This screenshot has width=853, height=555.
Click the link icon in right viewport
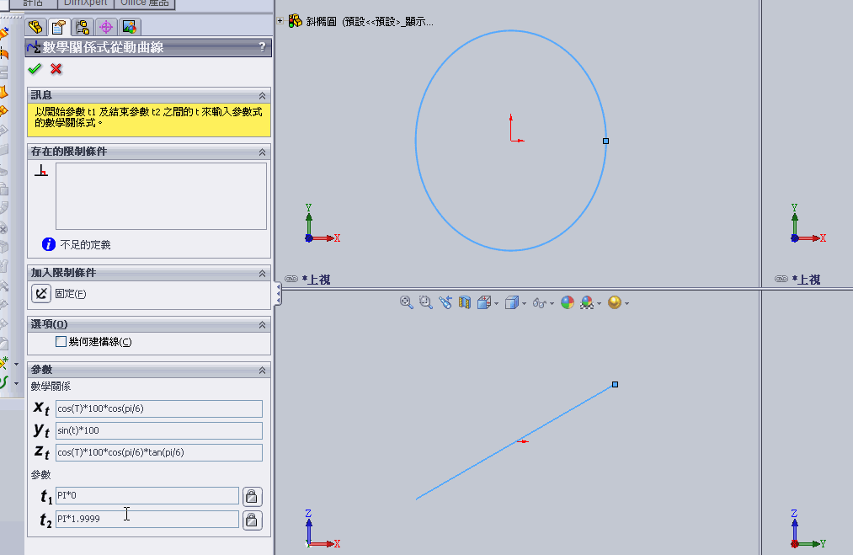tap(781, 279)
